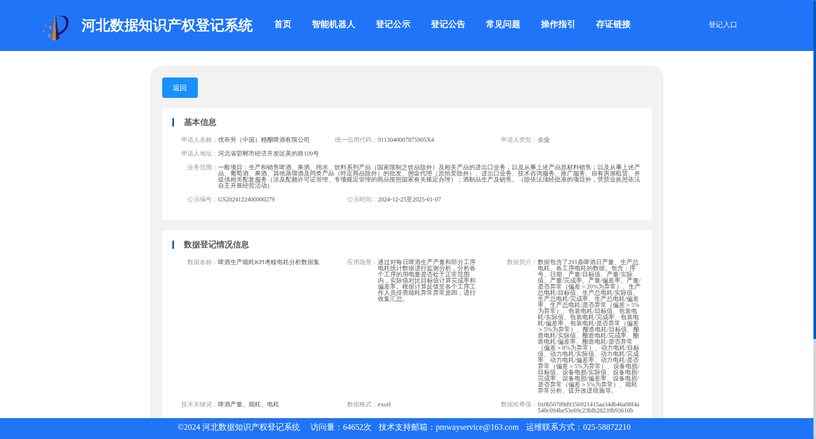
Task: Click the 登记入口 login link
Action: pyautogui.click(x=723, y=24)
